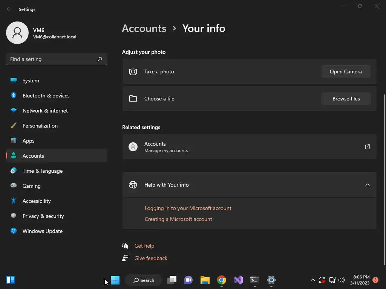Click the Browse files button

click(x=346, y=99)
